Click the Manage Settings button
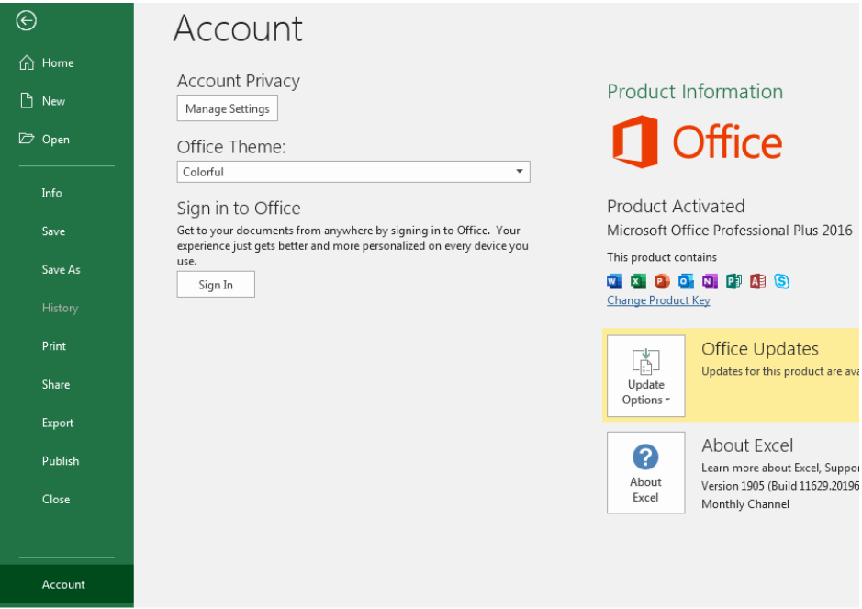862x609 pixels. click(x=227, y=108)
